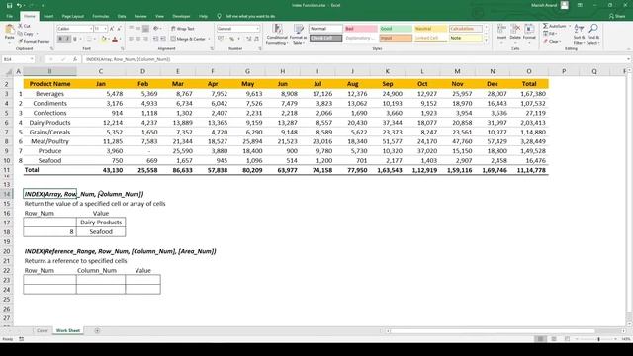The height and width of the screenshot is (356, 633).
Task: Open Find & Select menu
Action: 593,34
